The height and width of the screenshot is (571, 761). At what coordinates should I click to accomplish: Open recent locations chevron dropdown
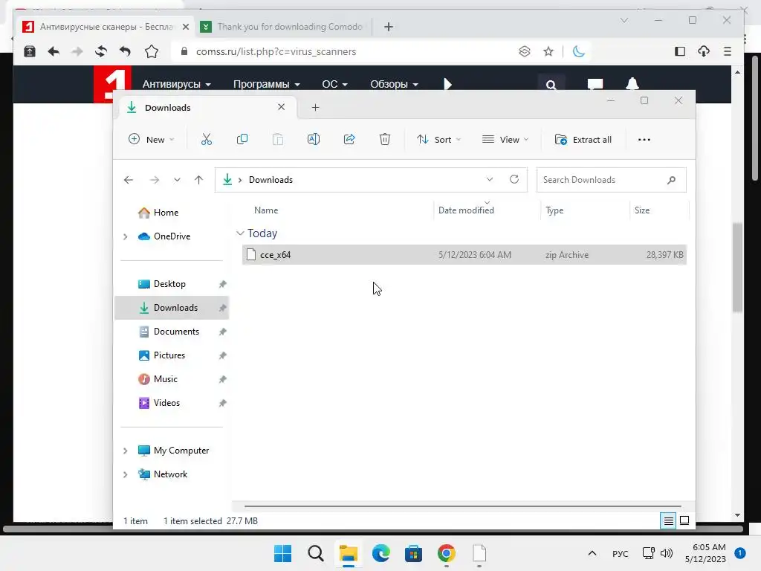pyautogui.click(x=177, y=180)
